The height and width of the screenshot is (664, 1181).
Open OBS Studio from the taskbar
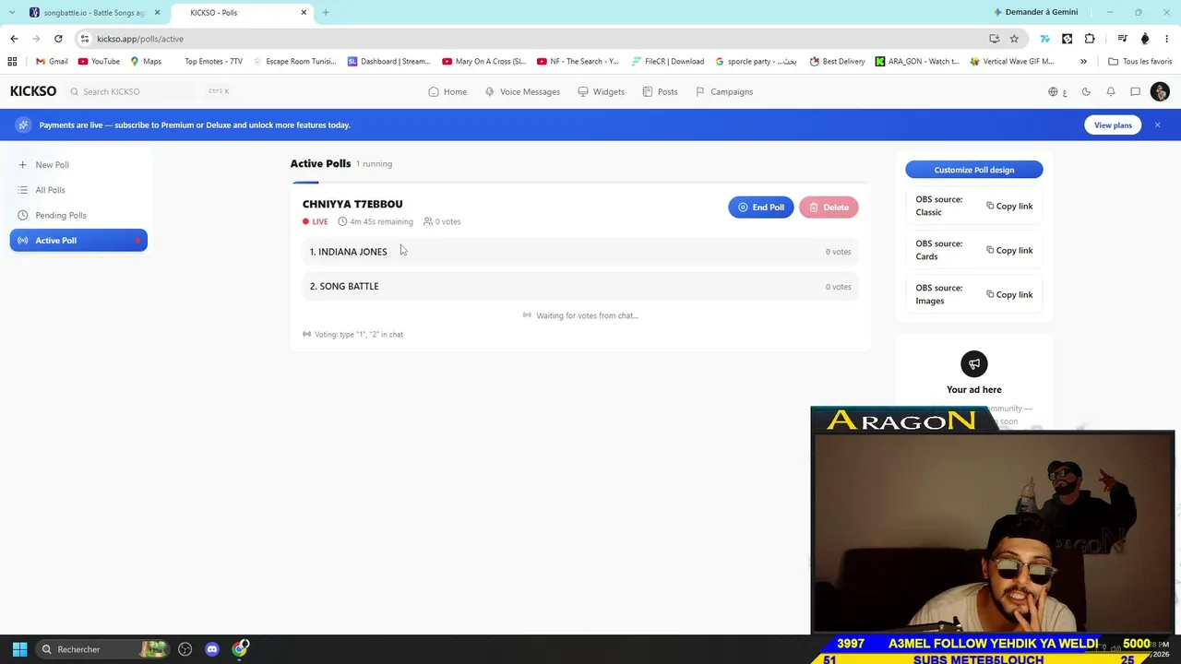click(185, 649)
